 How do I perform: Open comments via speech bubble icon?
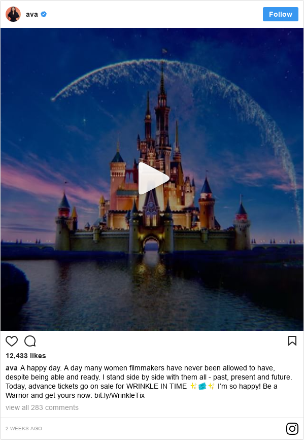[30, 341]
